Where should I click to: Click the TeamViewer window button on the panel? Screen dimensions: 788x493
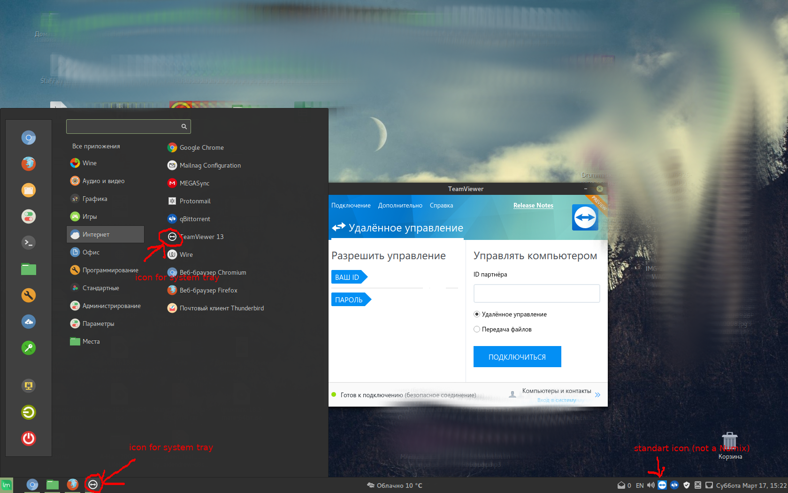tap(93, 485)
